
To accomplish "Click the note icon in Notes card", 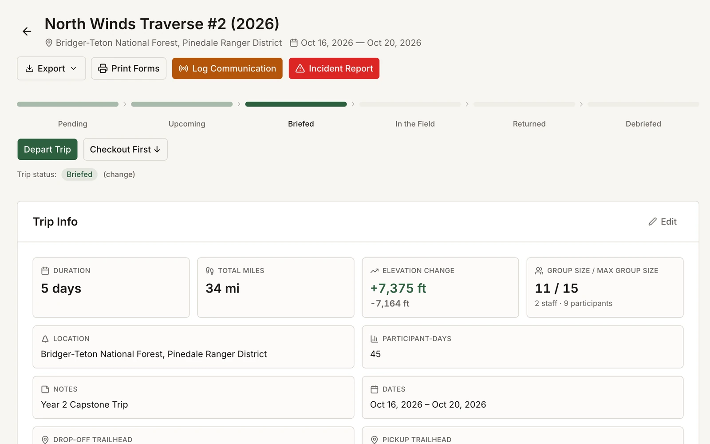I will (45, 389).
